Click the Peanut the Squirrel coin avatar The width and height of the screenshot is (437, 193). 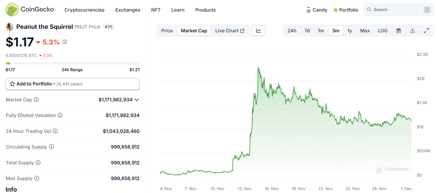9,27
